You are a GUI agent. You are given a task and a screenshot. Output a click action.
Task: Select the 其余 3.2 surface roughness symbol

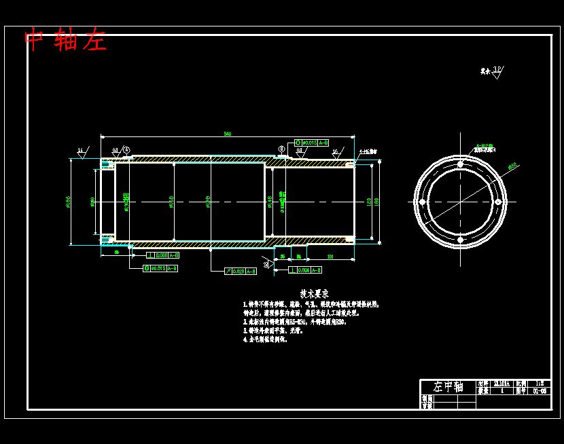click(492, 71)
